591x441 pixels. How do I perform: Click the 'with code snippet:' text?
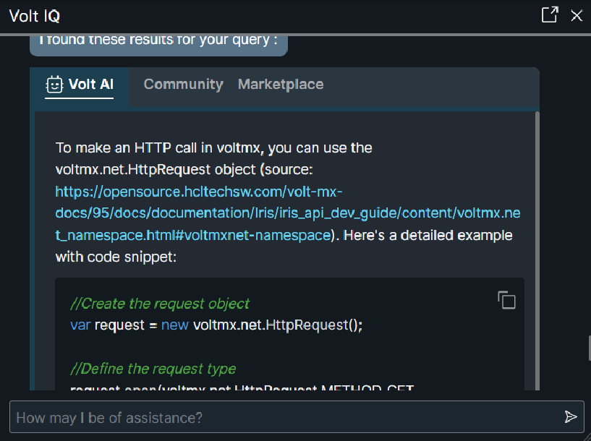click(x=116, y=257)
